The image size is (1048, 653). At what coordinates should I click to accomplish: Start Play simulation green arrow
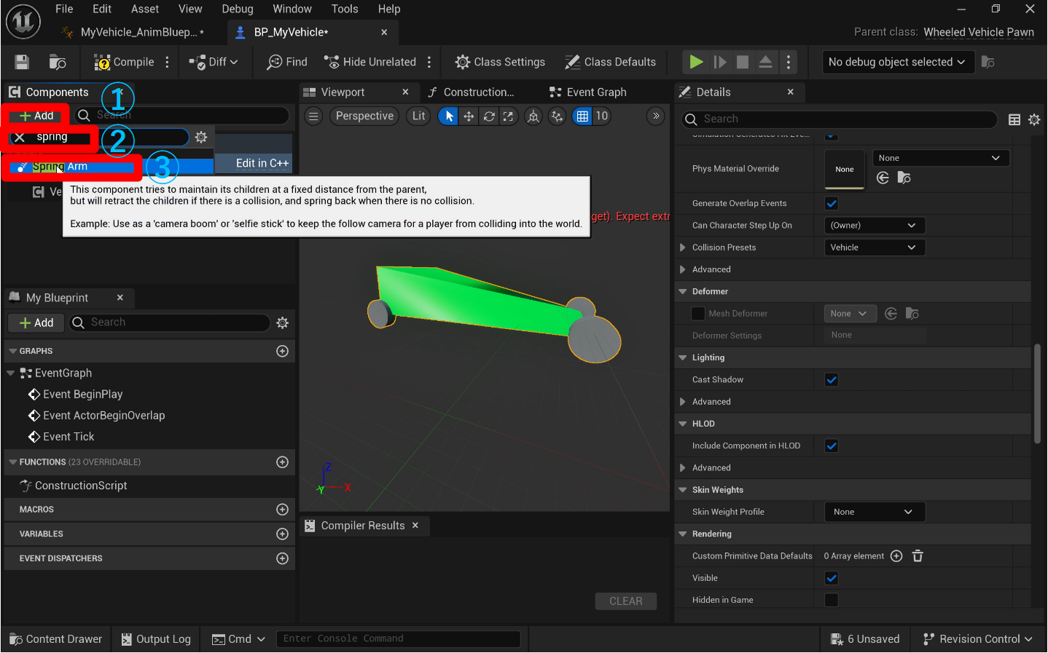click(x=696, y=62)
